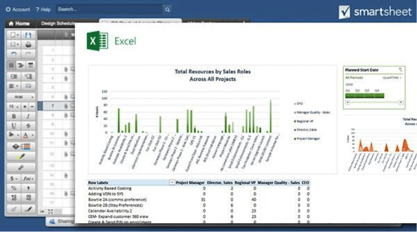Click the 'Calendar Availability 2' row label
The width and height of the screenshot is (417, 232).
[x=110, y=211]
